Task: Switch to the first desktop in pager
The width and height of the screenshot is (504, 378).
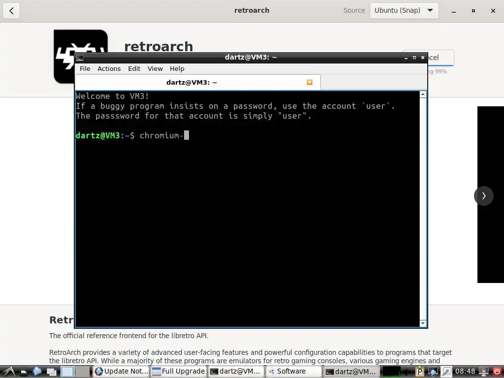Action: click(x=67, y=372)
